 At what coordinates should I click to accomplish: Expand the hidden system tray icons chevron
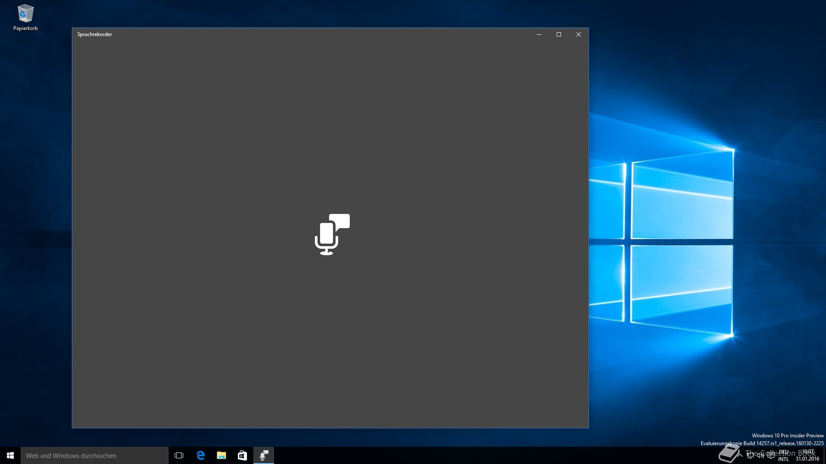coord(740,455)
